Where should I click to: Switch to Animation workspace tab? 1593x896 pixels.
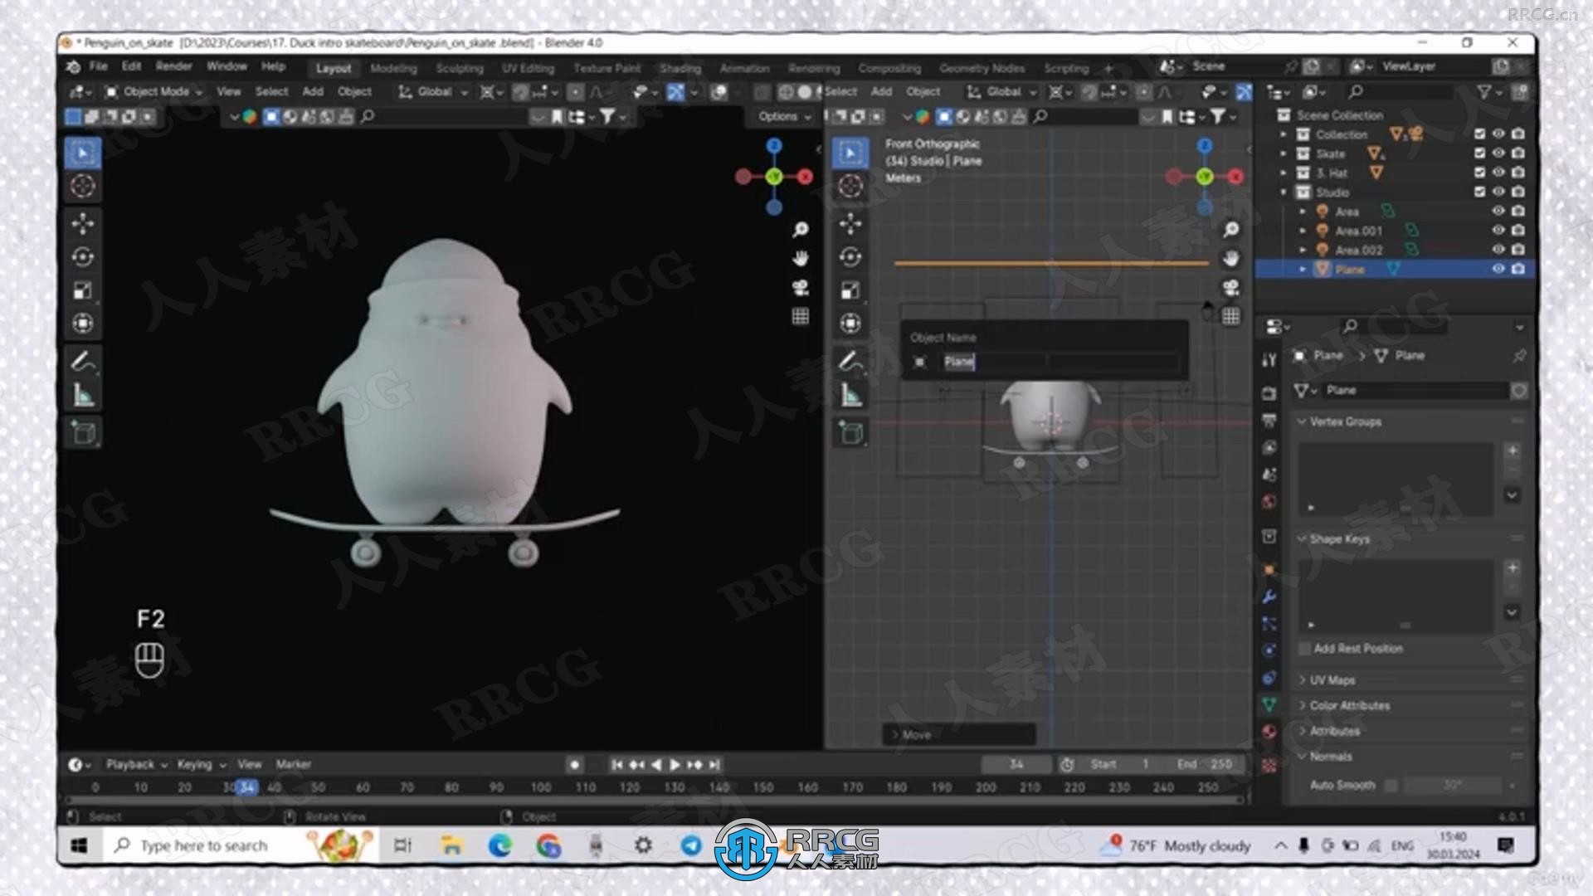point(744,68)
